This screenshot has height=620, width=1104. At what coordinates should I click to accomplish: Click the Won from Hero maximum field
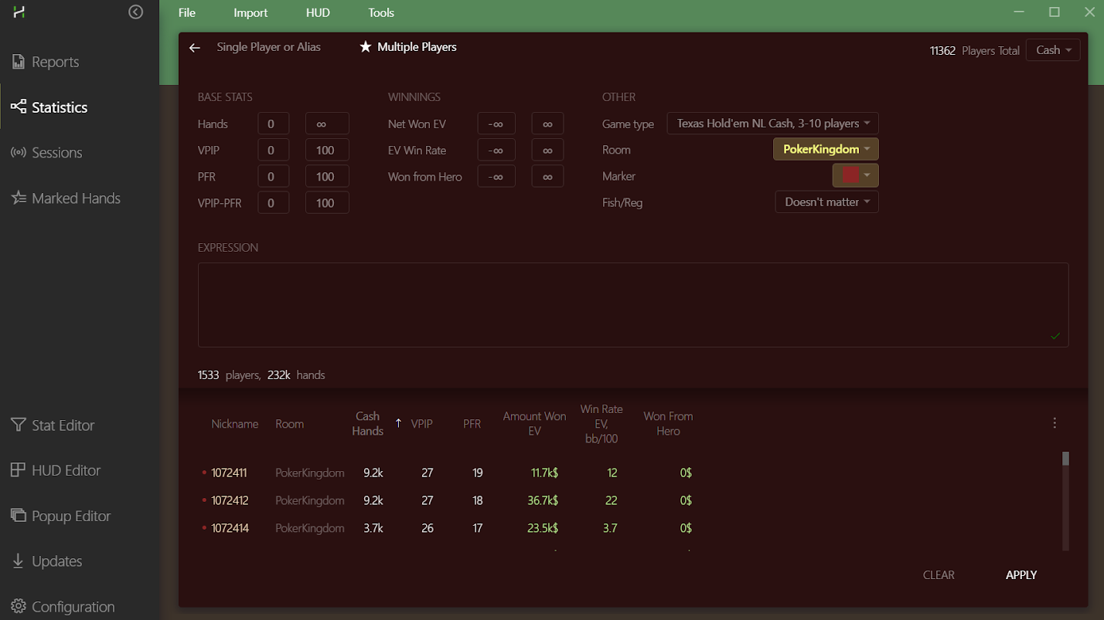(x=547, y=176)
